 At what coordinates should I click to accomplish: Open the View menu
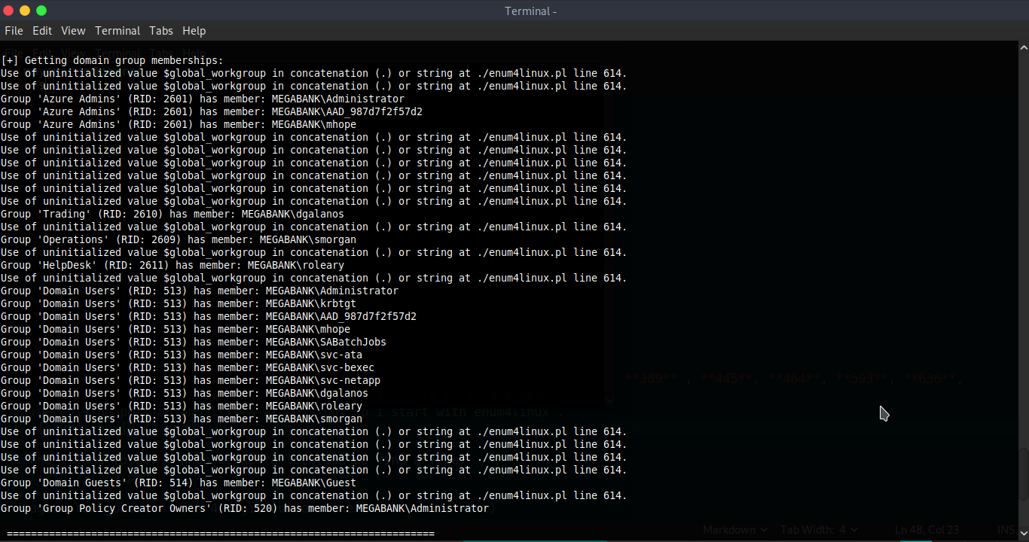tap(72, 31)
